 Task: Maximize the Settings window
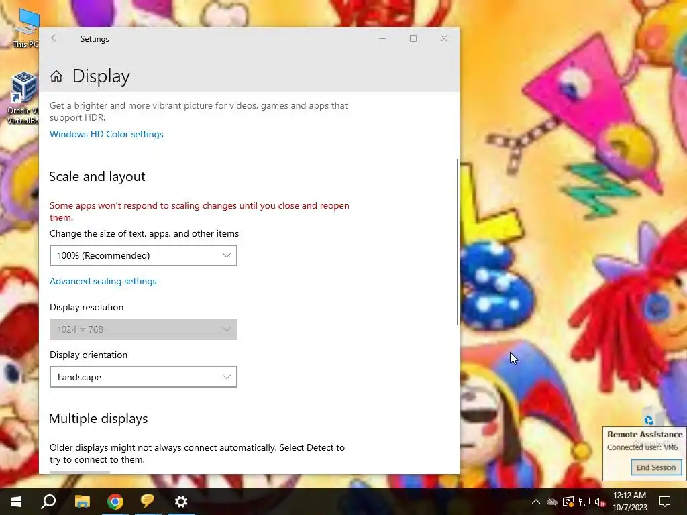413,38
